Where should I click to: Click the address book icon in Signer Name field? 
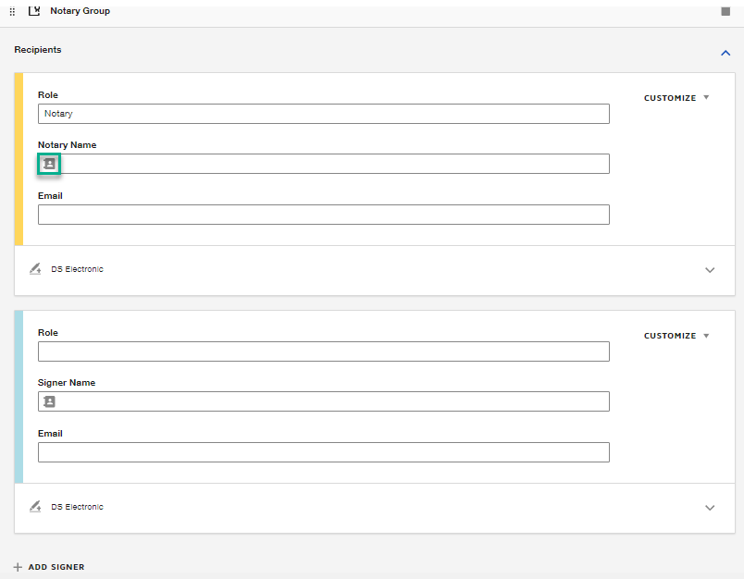[49, 401]
